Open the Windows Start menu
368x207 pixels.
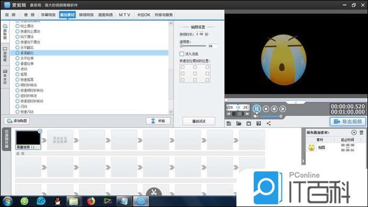coord(7,201)
